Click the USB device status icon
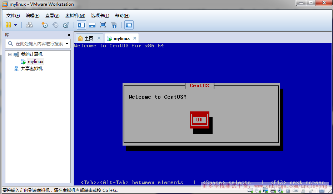The width and height of the screenshot is (333, 194). point(288,190)
